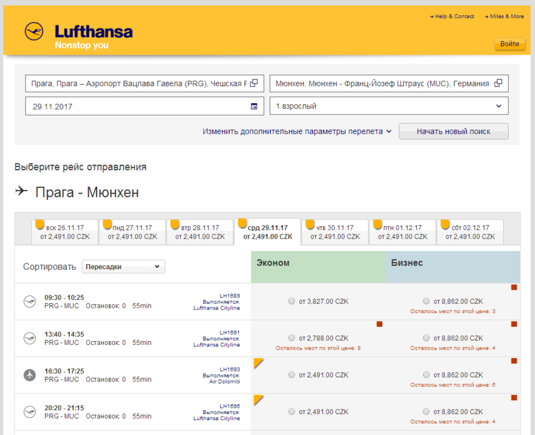Viewport: 535px width, 435px height.
Task: Expand Изменить дополнительные параметры перелета
Action: pyautogui.click(x=297, y=131)
